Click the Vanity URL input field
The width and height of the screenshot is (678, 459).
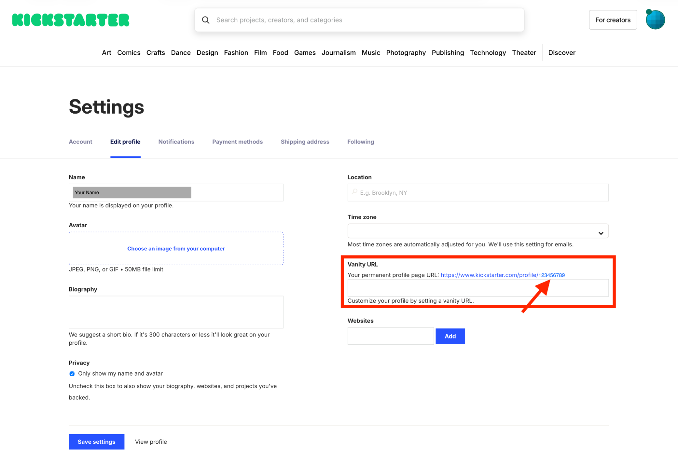pyautogui.click(x=441, y=288)
